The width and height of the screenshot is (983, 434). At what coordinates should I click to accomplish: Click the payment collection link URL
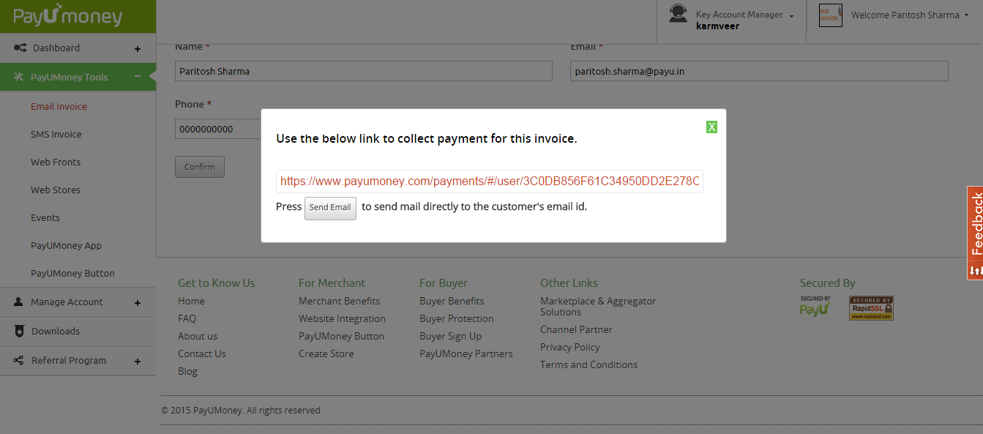click(489, 181)
